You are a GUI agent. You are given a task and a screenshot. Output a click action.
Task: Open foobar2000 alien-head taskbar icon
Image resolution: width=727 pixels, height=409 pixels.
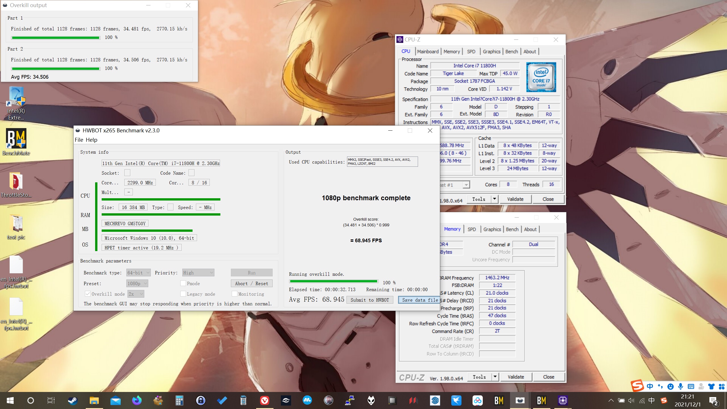point(371,400)
